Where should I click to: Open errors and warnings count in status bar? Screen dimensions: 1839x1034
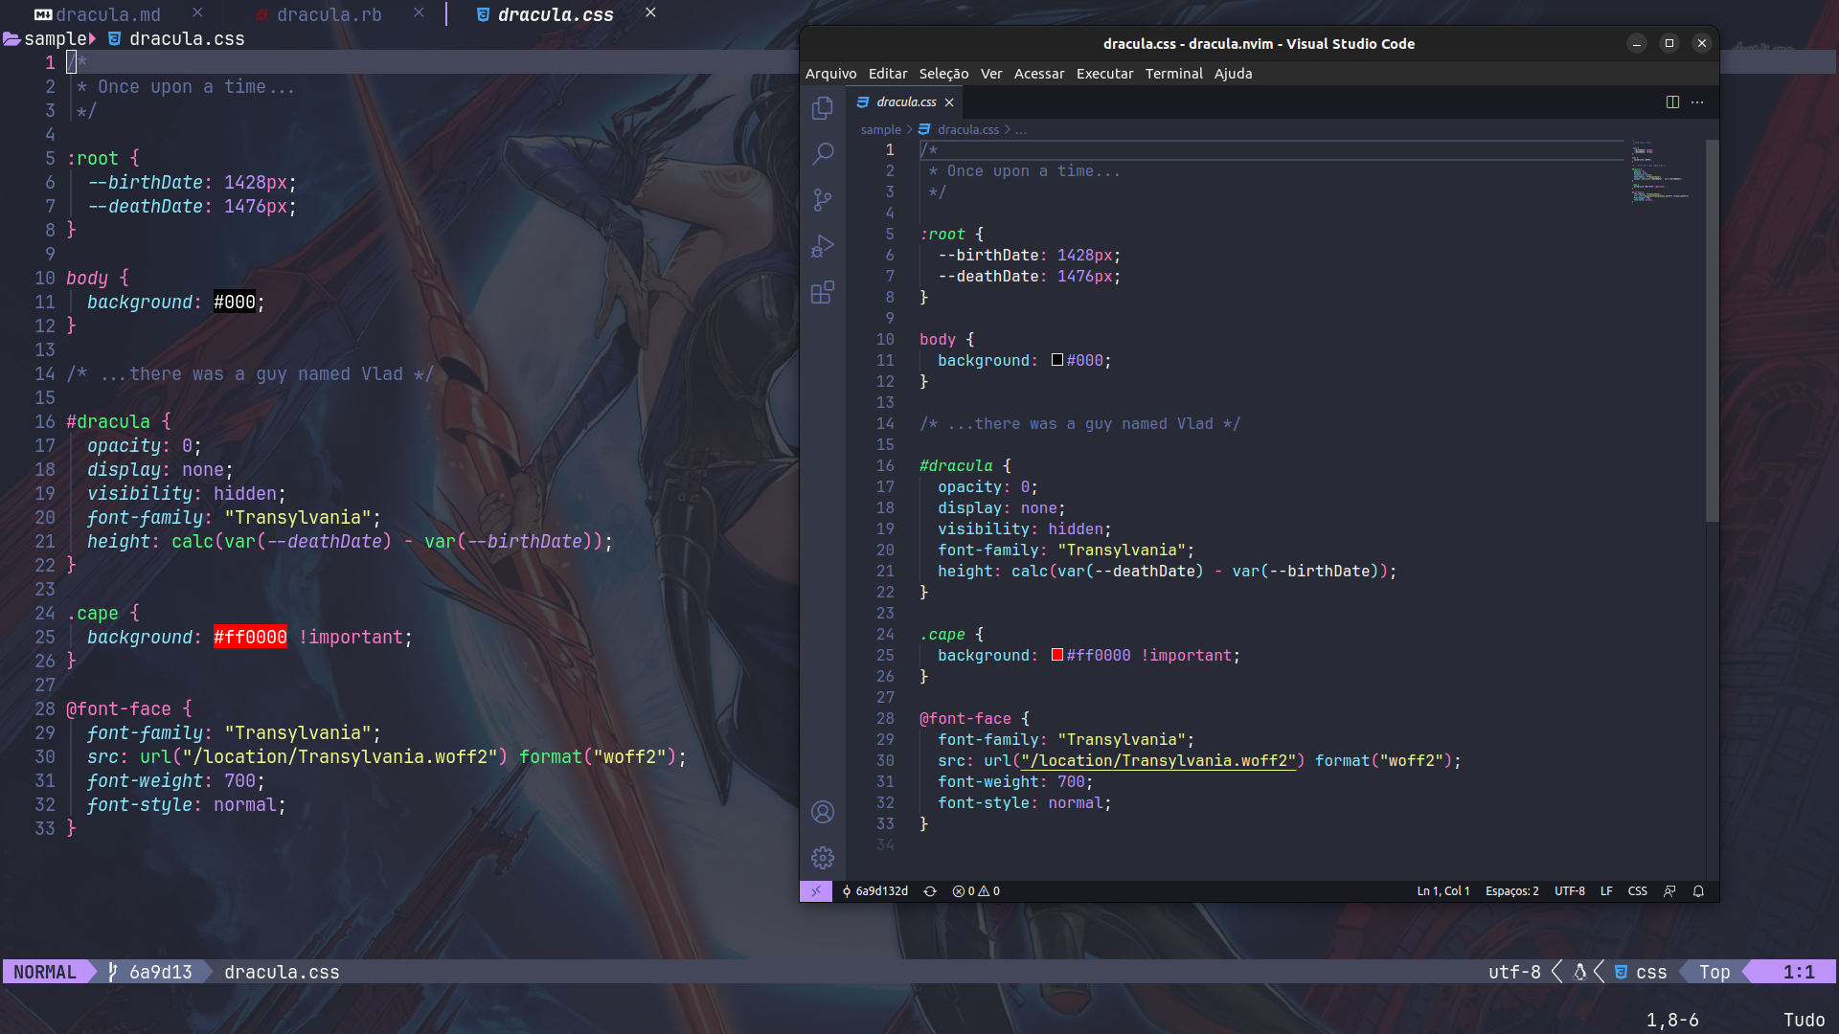(976, 891)
